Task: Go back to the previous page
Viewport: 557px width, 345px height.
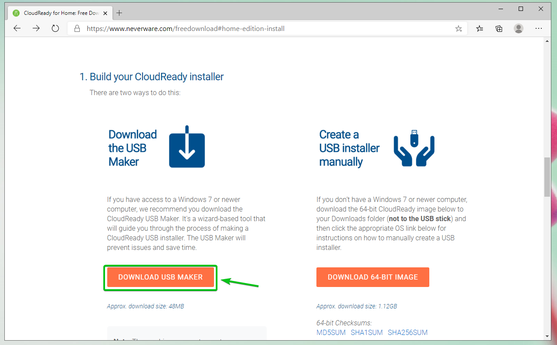Action: tap(17, 28)
